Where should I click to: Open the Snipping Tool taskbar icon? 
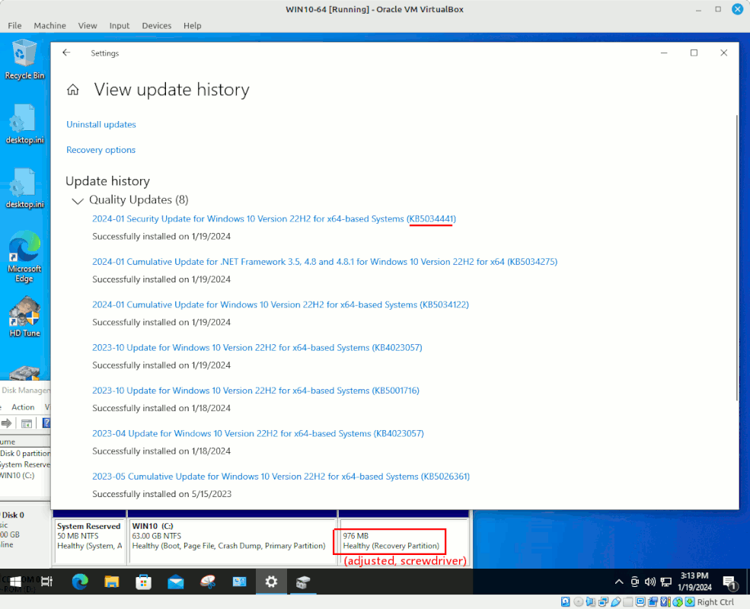pyautogui.click(x=208, y=582)
